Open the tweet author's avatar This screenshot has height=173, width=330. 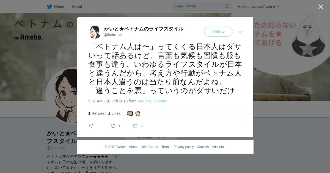(95, 32)
